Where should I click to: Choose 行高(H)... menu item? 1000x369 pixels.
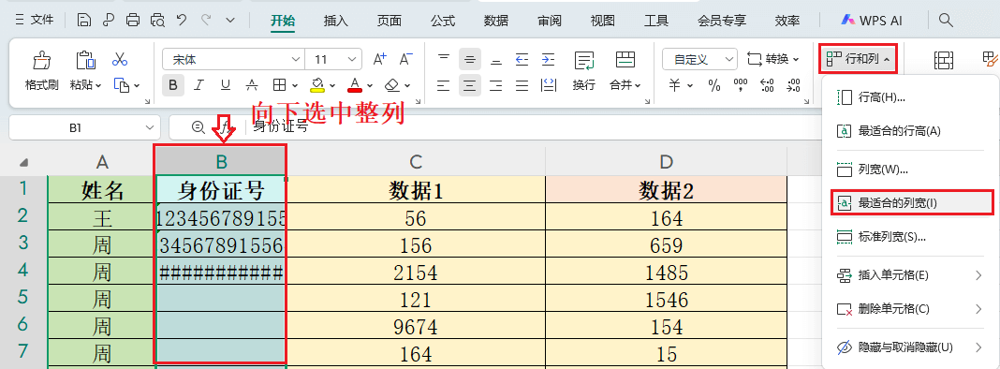click(x=911, y=97)
